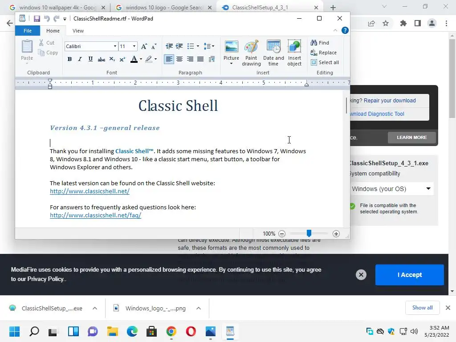Toggle Superscript formatting
The height and width of the screenshot is (342, 456).
(x=122, y=59)
